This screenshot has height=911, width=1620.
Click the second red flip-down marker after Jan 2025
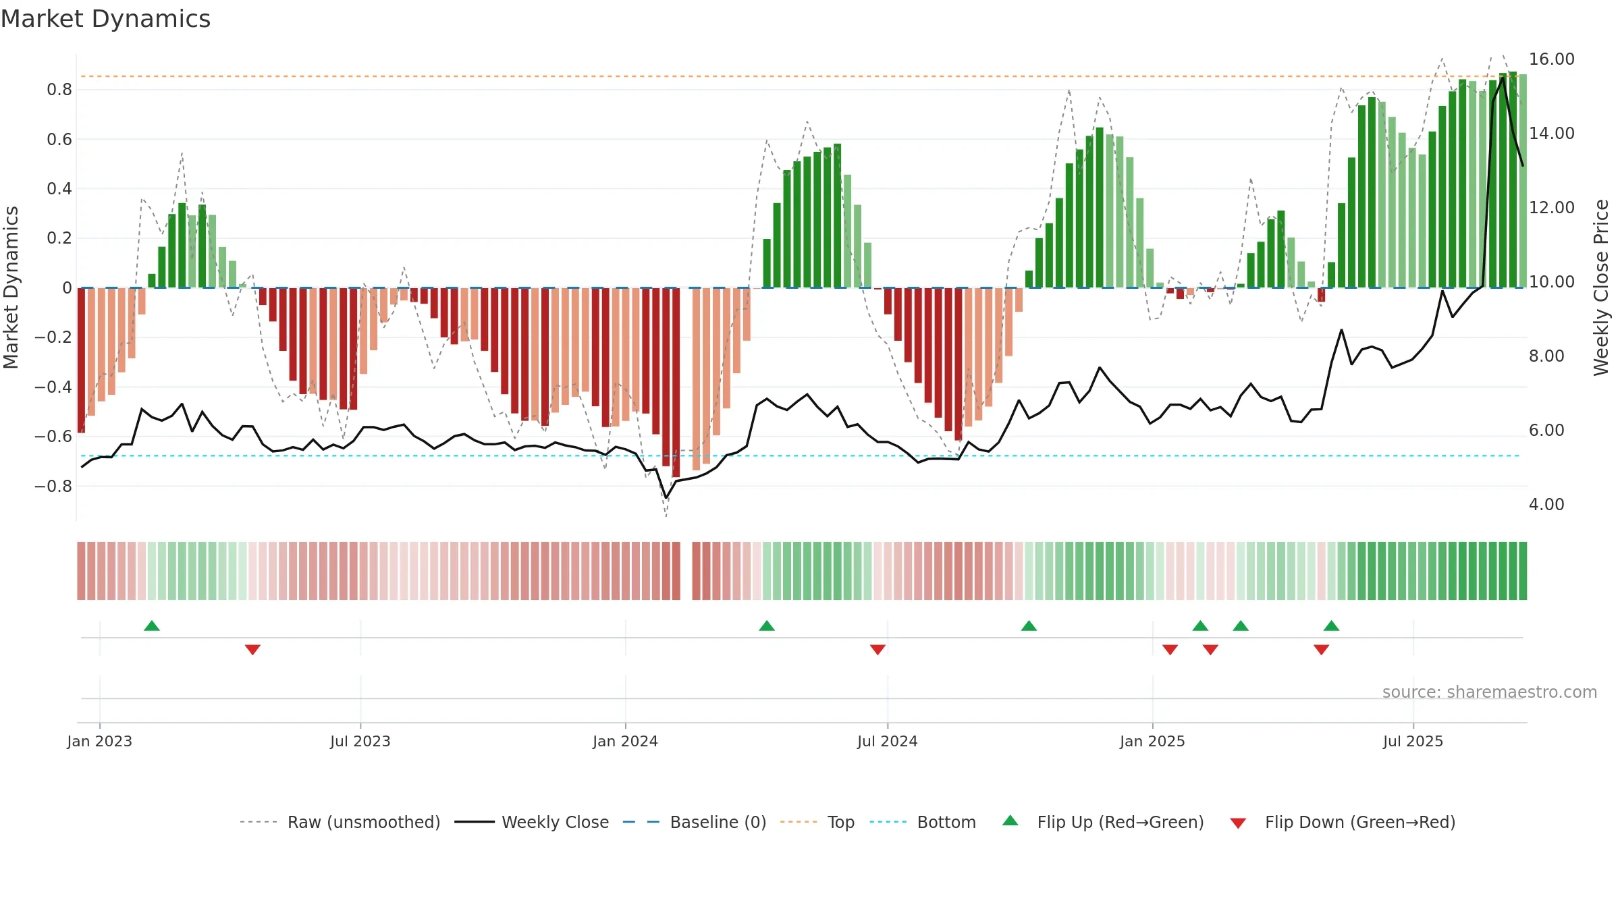coord(1210,650)
